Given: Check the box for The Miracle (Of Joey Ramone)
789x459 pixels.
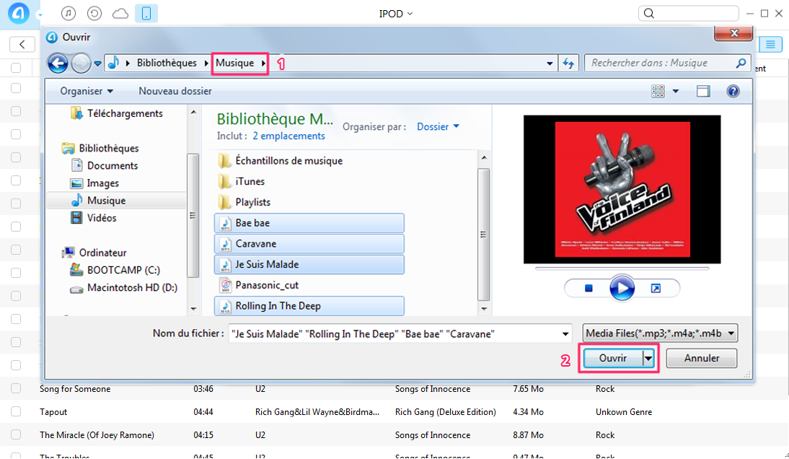Looking at the screenshot, I should tap(16, 435).
